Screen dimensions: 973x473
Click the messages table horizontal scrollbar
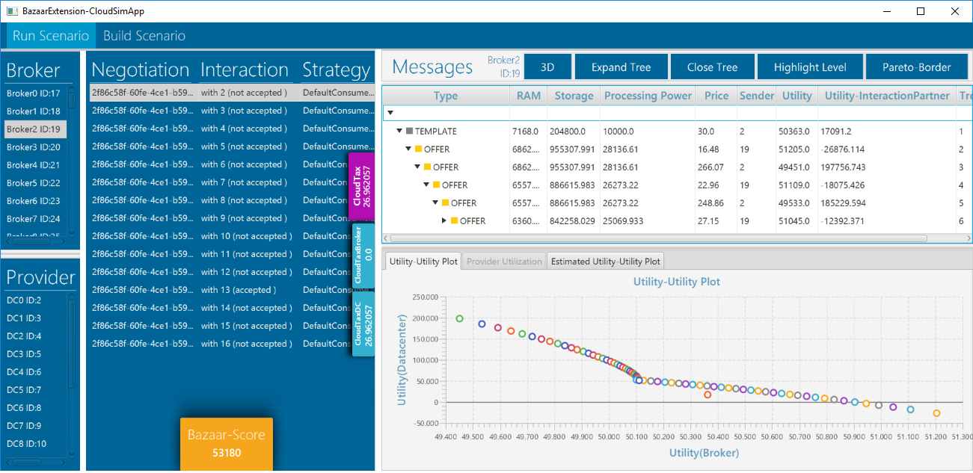tap(658, 238)
